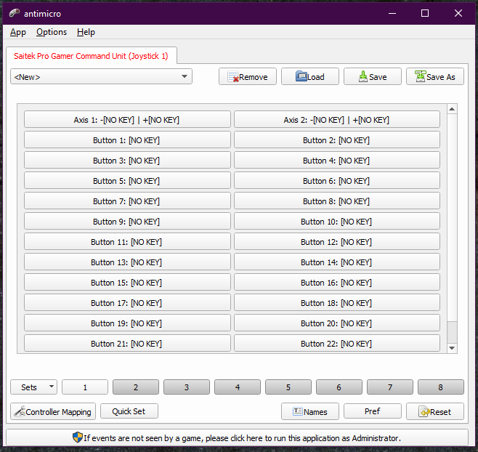Assign a key to Button 7

(x=127, y=201)
